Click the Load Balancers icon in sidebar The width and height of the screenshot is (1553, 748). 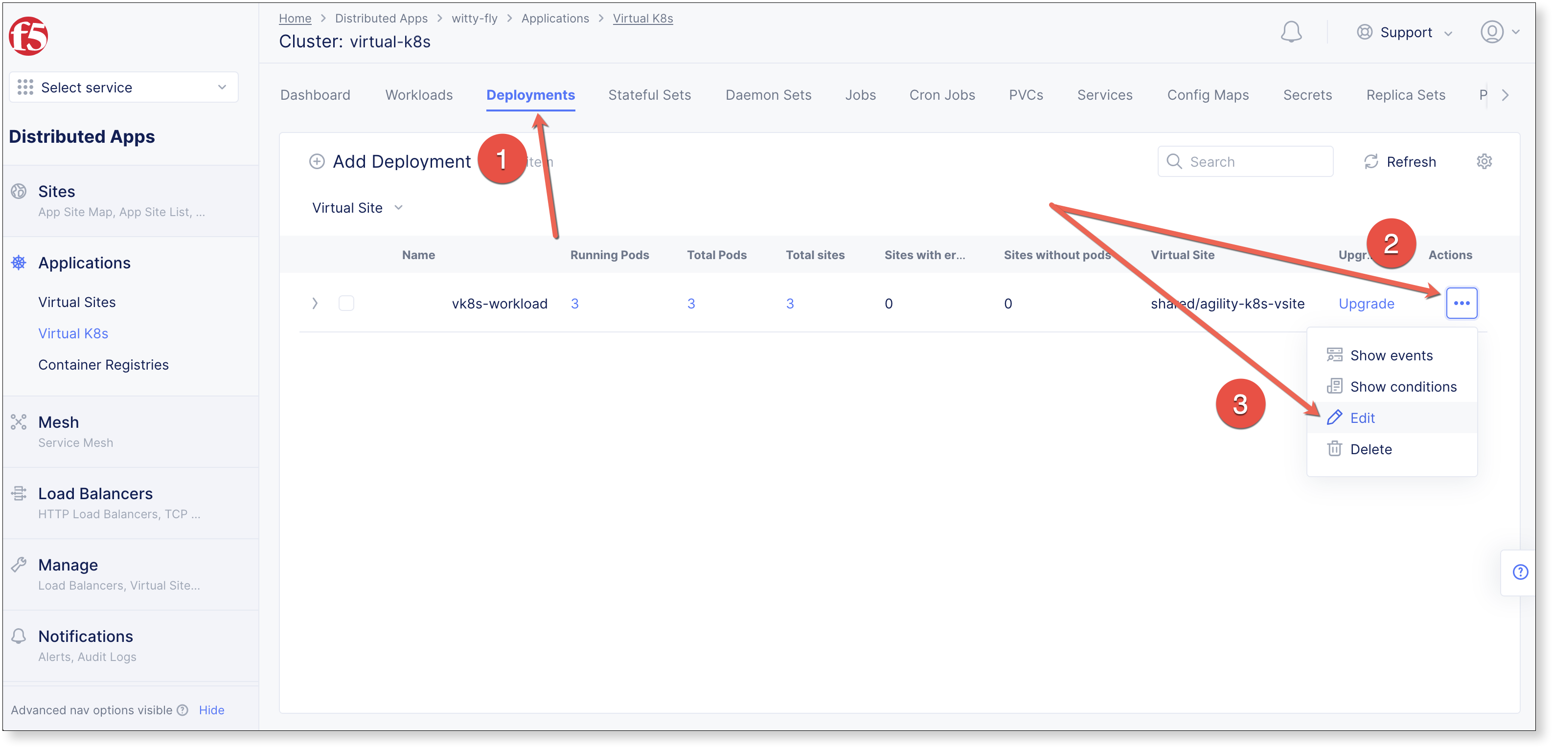pos(19,493)
